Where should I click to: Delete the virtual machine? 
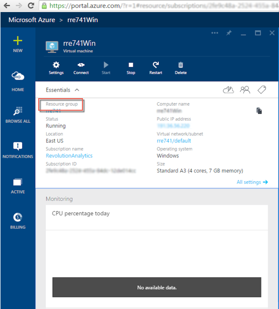tap(180, 68)
